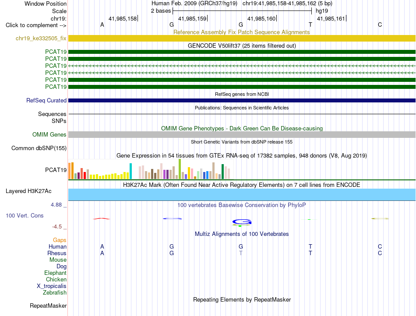The height and width of the screenshot is (316, 416).
Task: Click large blue G in PhyloP conservation logo
Action: (x=242, y=221)
